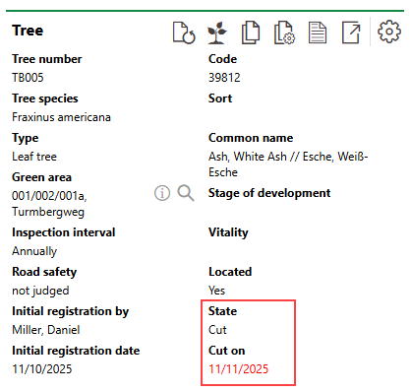Viewport: 411px width, 392px height.
Task: Click the Common name label
Action: 251,138
